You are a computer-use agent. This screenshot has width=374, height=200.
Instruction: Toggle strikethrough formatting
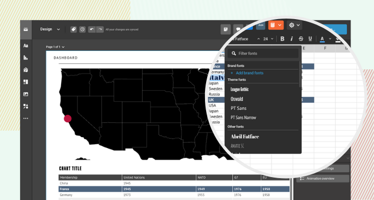[301, 39]
